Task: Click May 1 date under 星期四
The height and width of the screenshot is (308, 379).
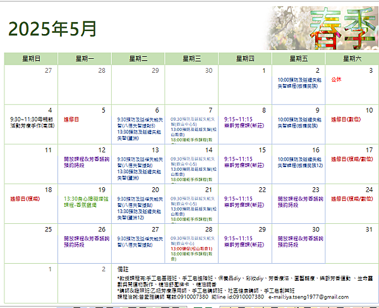Action: 264,70
